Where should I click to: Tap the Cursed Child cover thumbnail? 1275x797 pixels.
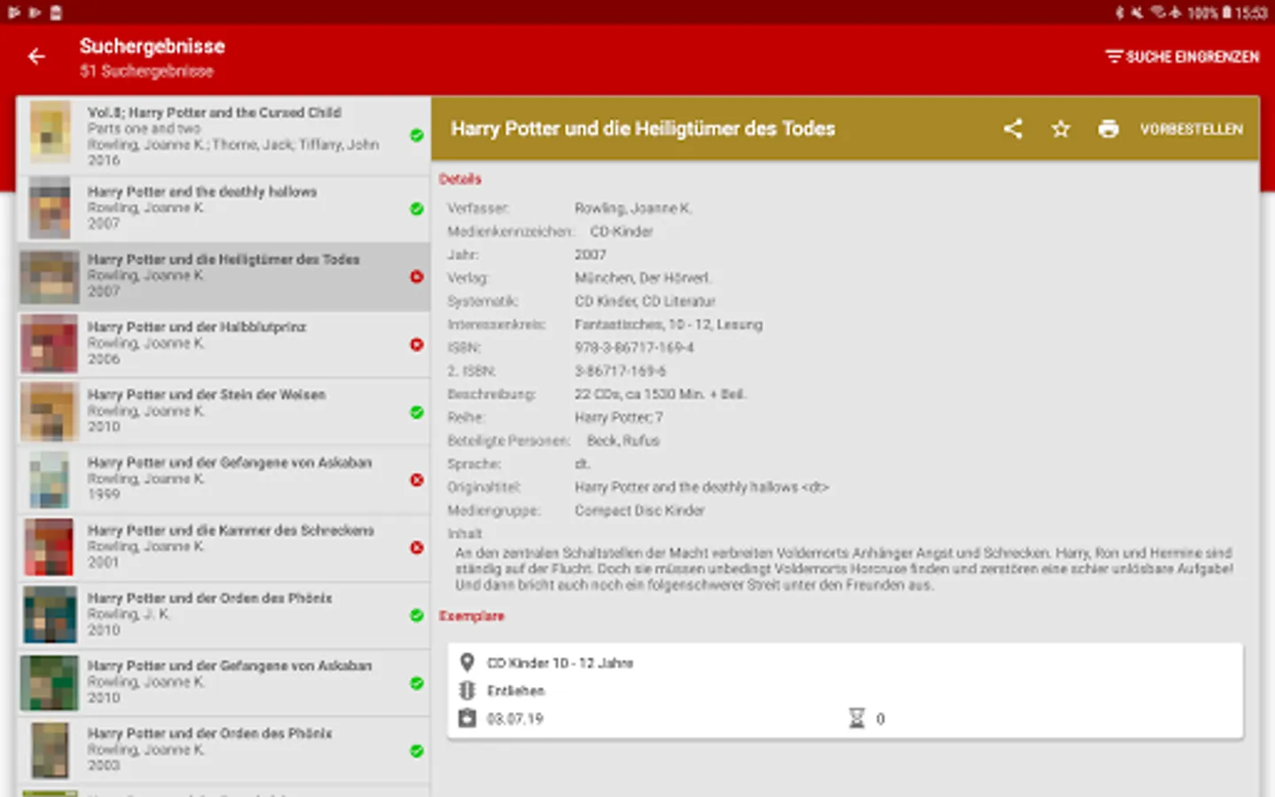[x=50, y=132]
